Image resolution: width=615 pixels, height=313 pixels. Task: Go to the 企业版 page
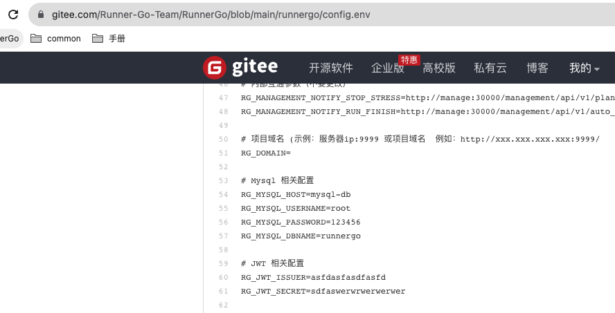click(x=388, y=68)
